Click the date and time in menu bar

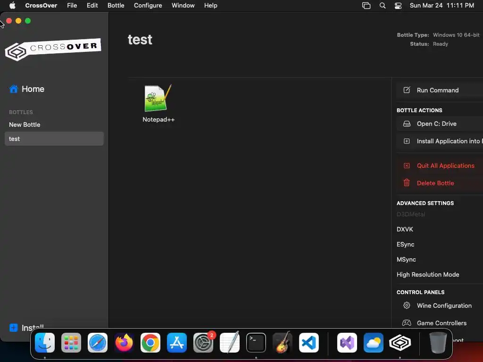coord(441,6)
